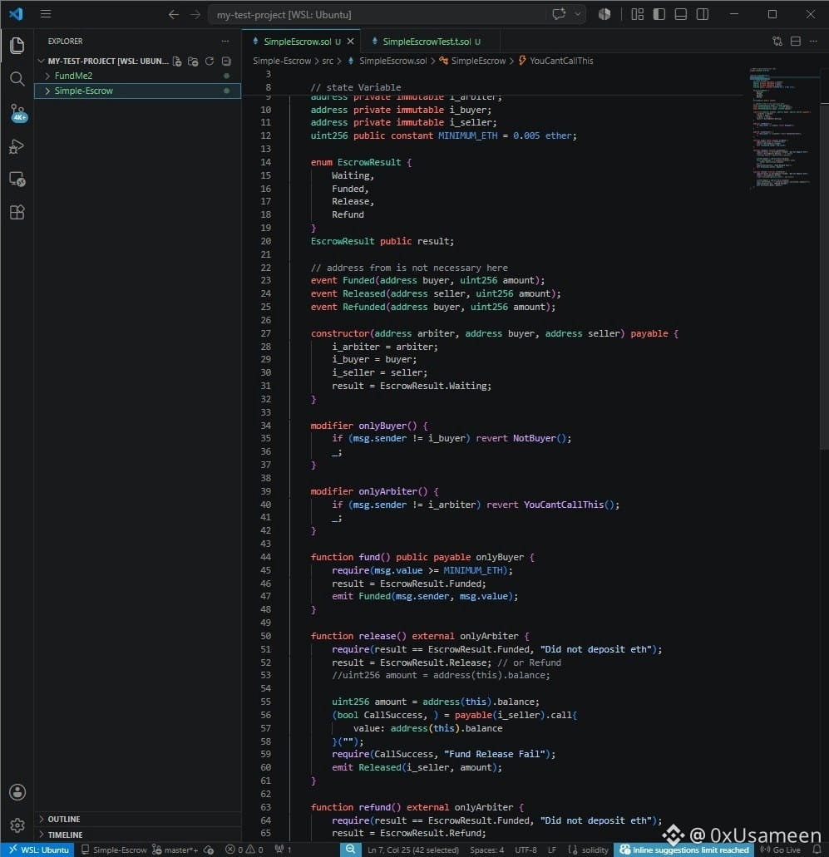Click the editor vertical scrollbar
The width and height of the screenshot is (829, 857).
click(824, 276)
